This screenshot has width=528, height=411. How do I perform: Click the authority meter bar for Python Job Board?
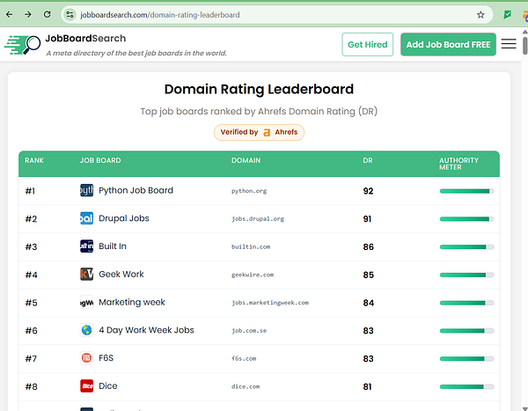(466, 191)
